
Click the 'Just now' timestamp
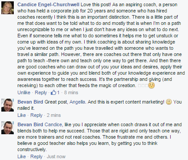[x=56, y=156]
